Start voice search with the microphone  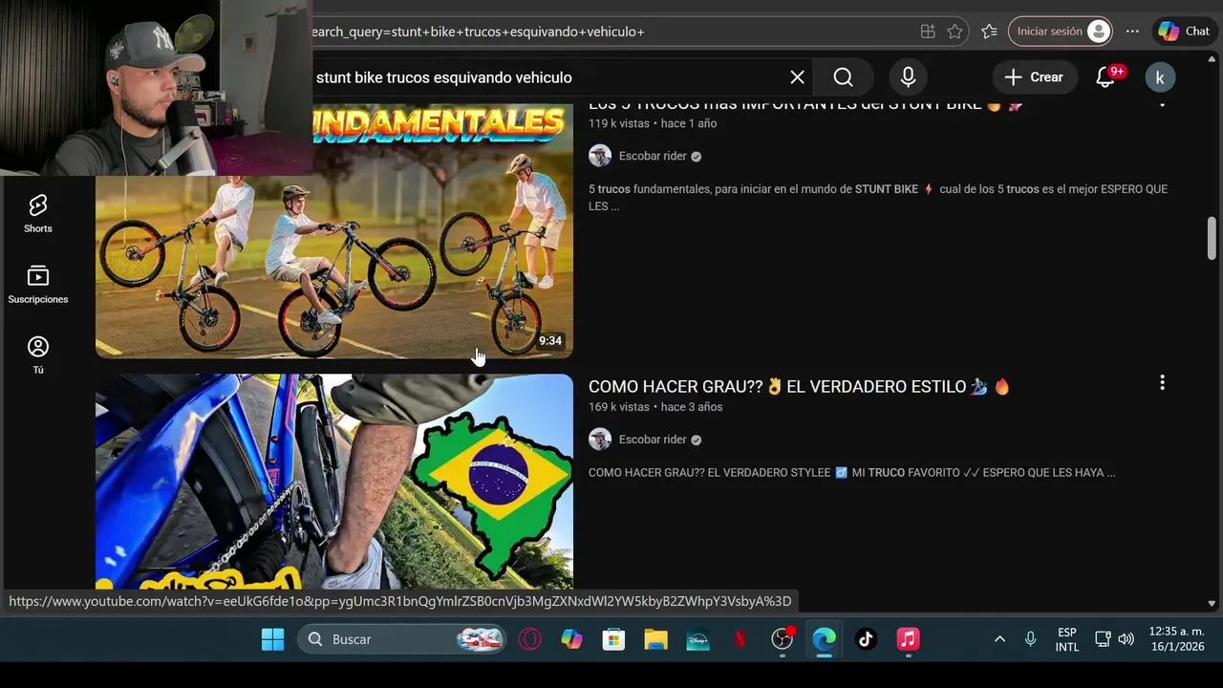[908, 77]
